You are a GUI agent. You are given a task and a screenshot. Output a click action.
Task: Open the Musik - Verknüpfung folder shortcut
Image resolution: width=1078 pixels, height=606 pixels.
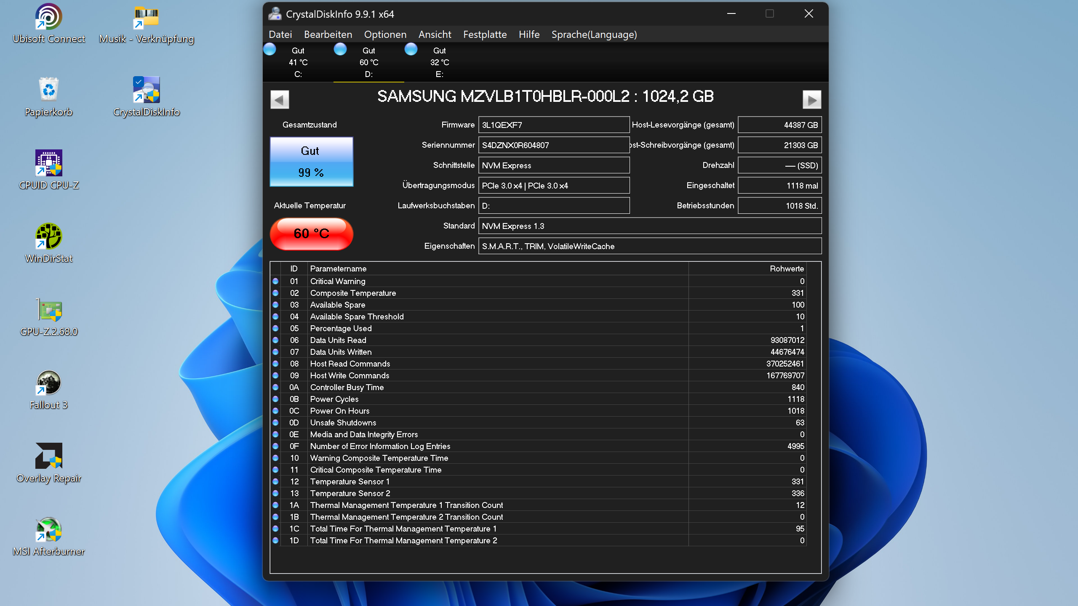click(x=146, y=24)
